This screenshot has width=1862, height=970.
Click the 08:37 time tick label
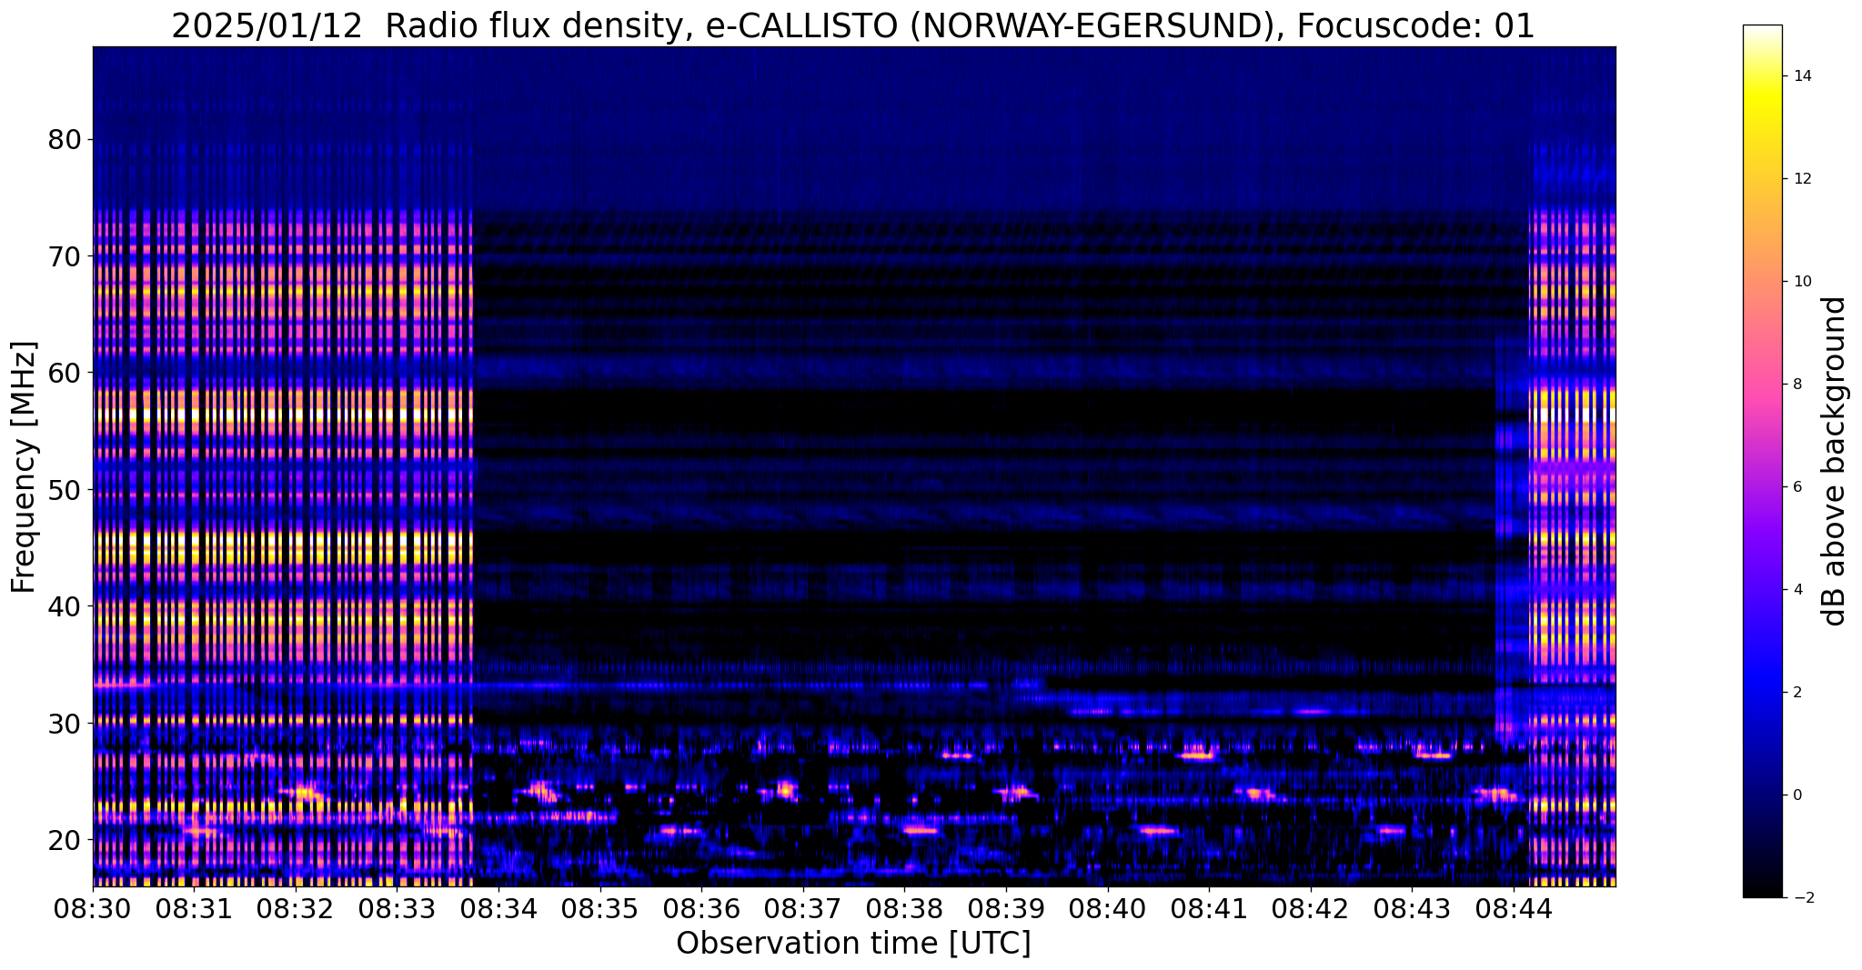(802, 908)
